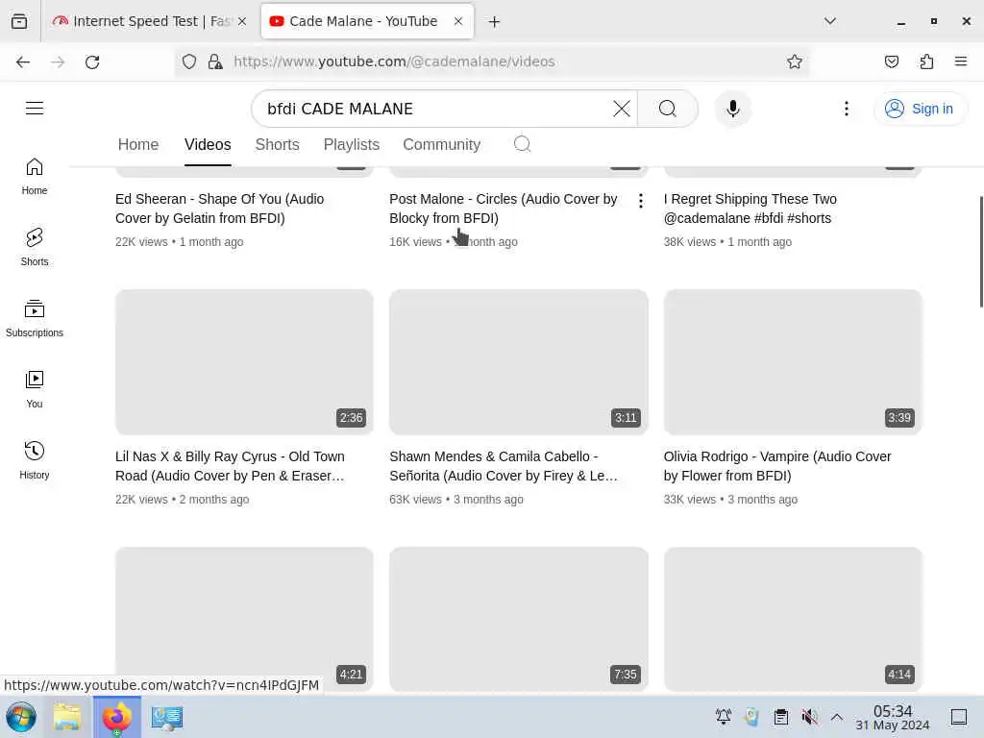Click the Sign in button
The height and width of the screenshot is (738, 984).
[x=920, y=109]
